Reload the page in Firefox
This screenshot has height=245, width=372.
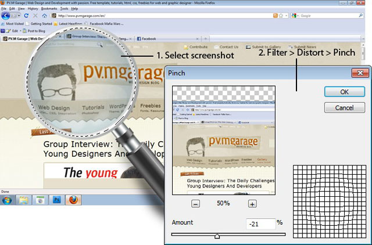(x=26, y=16)
